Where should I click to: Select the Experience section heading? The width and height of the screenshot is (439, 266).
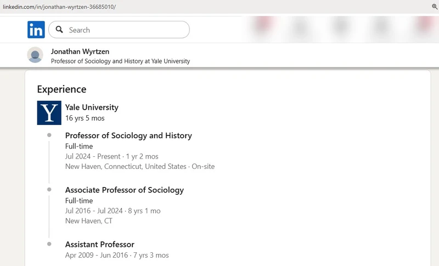pyautogui.click(x=61, y=89)
